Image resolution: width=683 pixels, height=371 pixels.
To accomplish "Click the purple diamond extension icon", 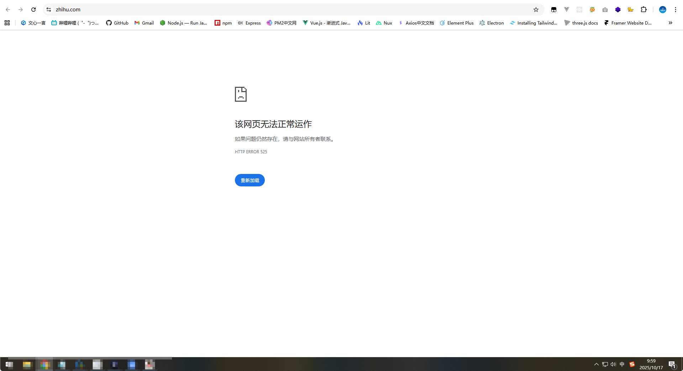I will point(618,10).
